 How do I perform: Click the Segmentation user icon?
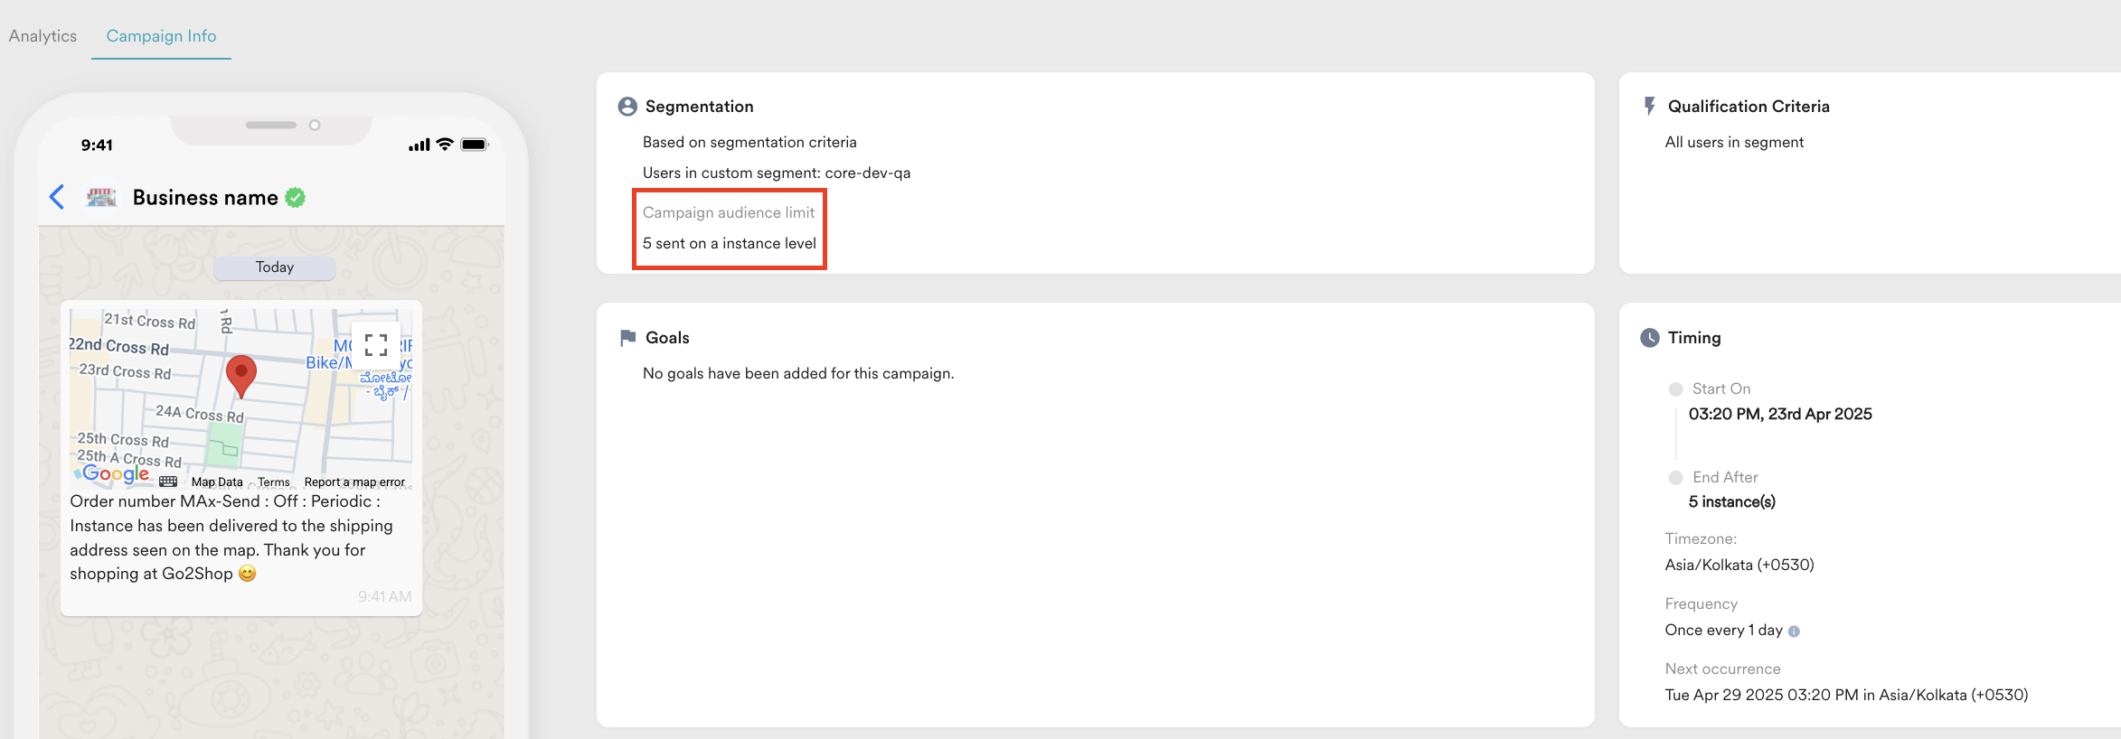point(627,107)
